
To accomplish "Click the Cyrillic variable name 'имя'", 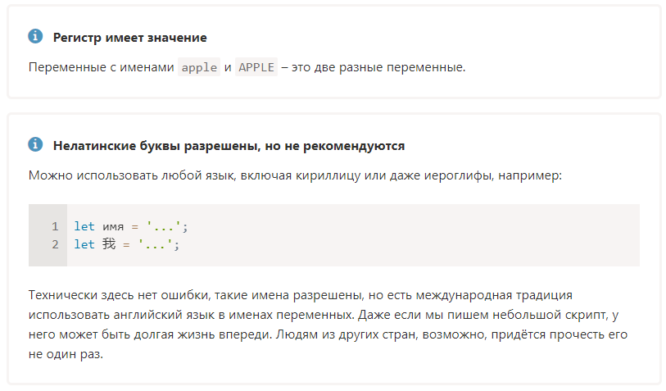I will pyautogui.click(x=113, y=227).
